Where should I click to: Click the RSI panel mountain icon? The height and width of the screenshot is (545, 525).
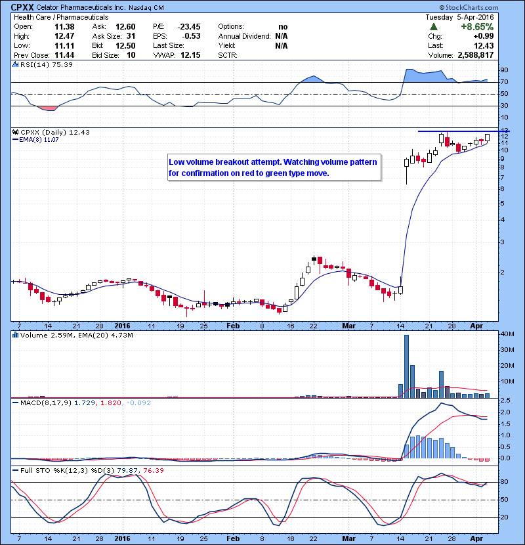[x=15, y=64]
